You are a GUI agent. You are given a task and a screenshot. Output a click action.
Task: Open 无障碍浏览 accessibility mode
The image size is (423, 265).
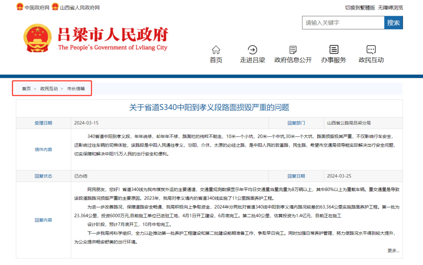click(x=390, y=7)
